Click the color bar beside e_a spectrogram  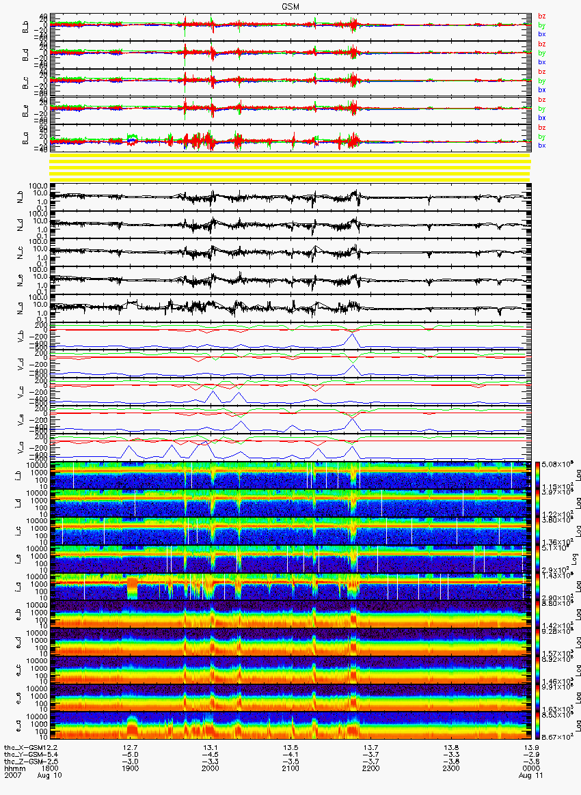(537, 726)
